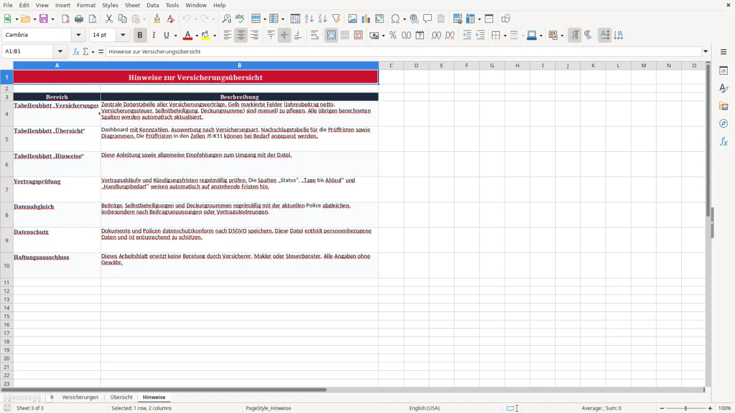Toggle Bold formatting
Viewport: 735px width, 413px height.
[140, 35]
